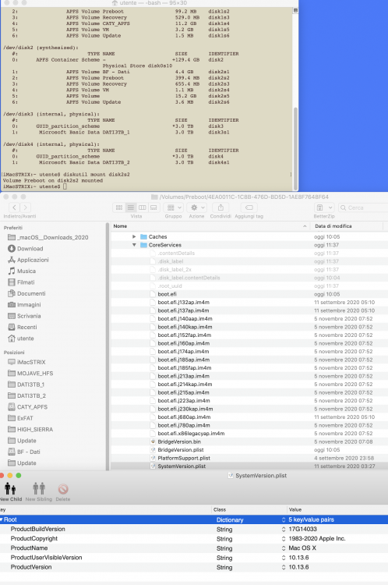Open Documenti in Finder sidebar
Image resolution: width=388 pixels, height=585 pixels.
(26, 293)
